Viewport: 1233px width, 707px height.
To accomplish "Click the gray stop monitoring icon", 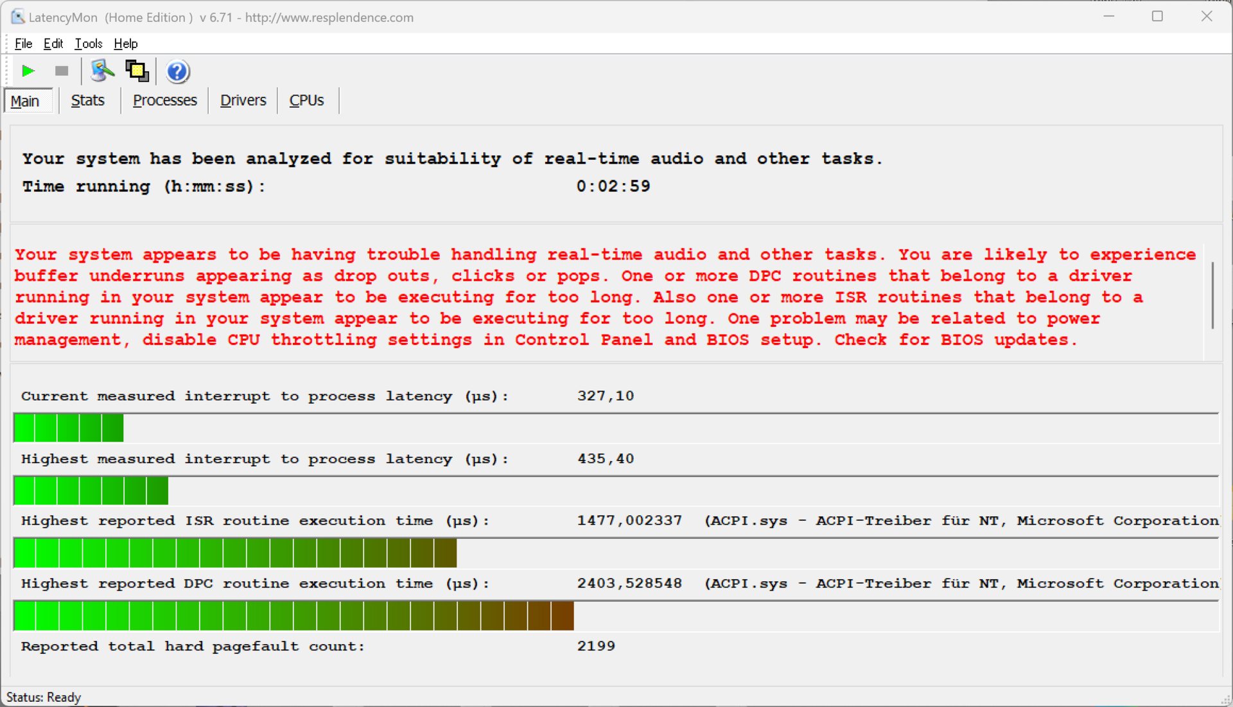I will click(x=62, y=71).
